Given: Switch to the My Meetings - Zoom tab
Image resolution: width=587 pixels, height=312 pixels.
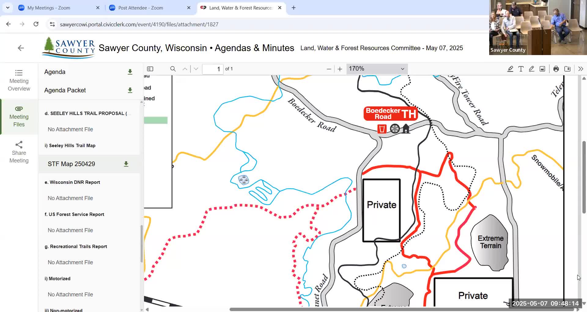Looking at the screenshot, I should point(49,8).
